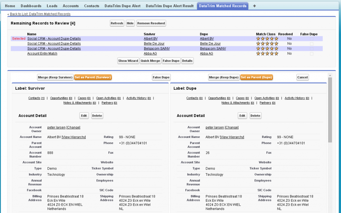Enable False Dupe checkbox for Abba AG row
The height and width of the screenshot is (213, 341).
[312, 53]
